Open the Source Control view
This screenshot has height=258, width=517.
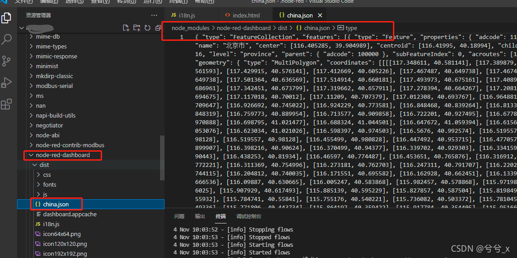[6, 61]
